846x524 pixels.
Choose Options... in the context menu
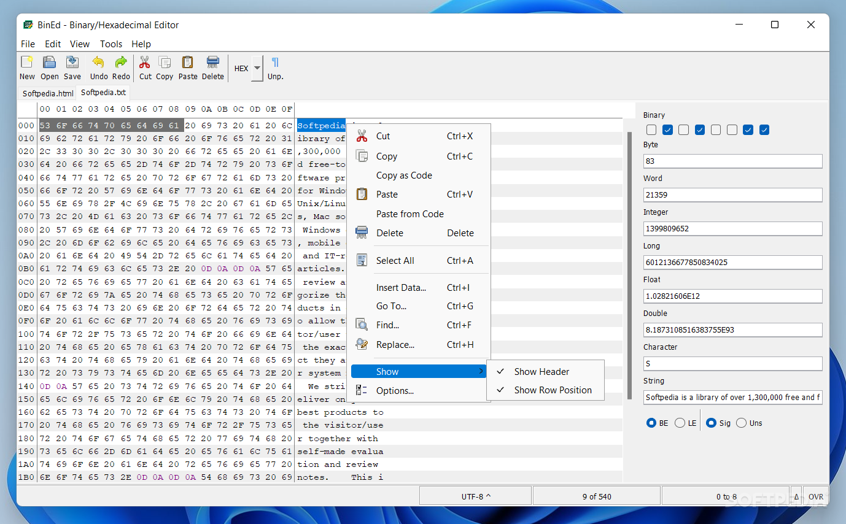coord(420,391)
